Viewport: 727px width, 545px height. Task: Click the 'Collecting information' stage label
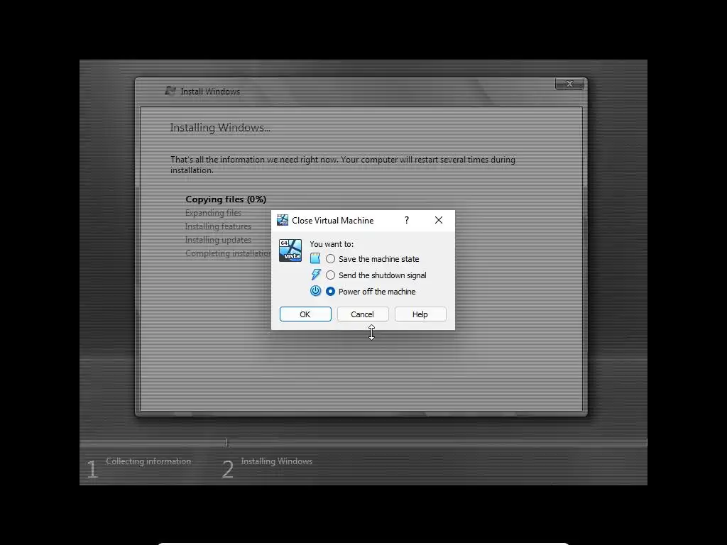148,461
